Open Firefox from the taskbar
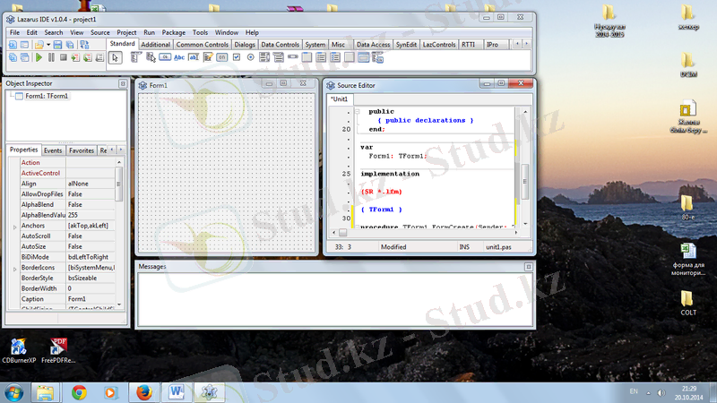717x403 pixels. coord(143,391)
